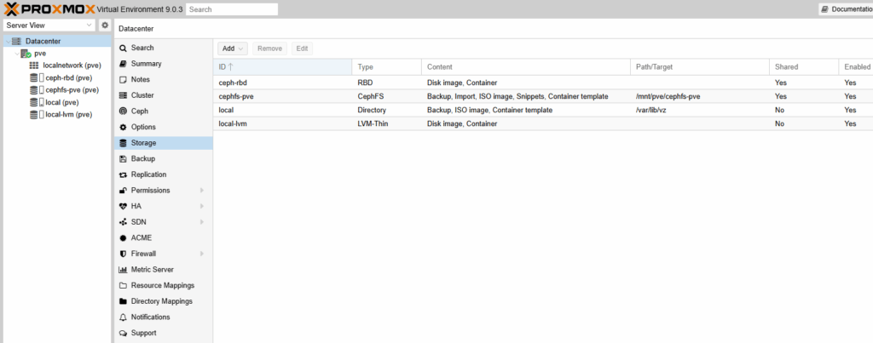Click the HA heartbeat icon
Image resolution: width=873 pixels, height=343 pixels.
click(x=124, y=206)
